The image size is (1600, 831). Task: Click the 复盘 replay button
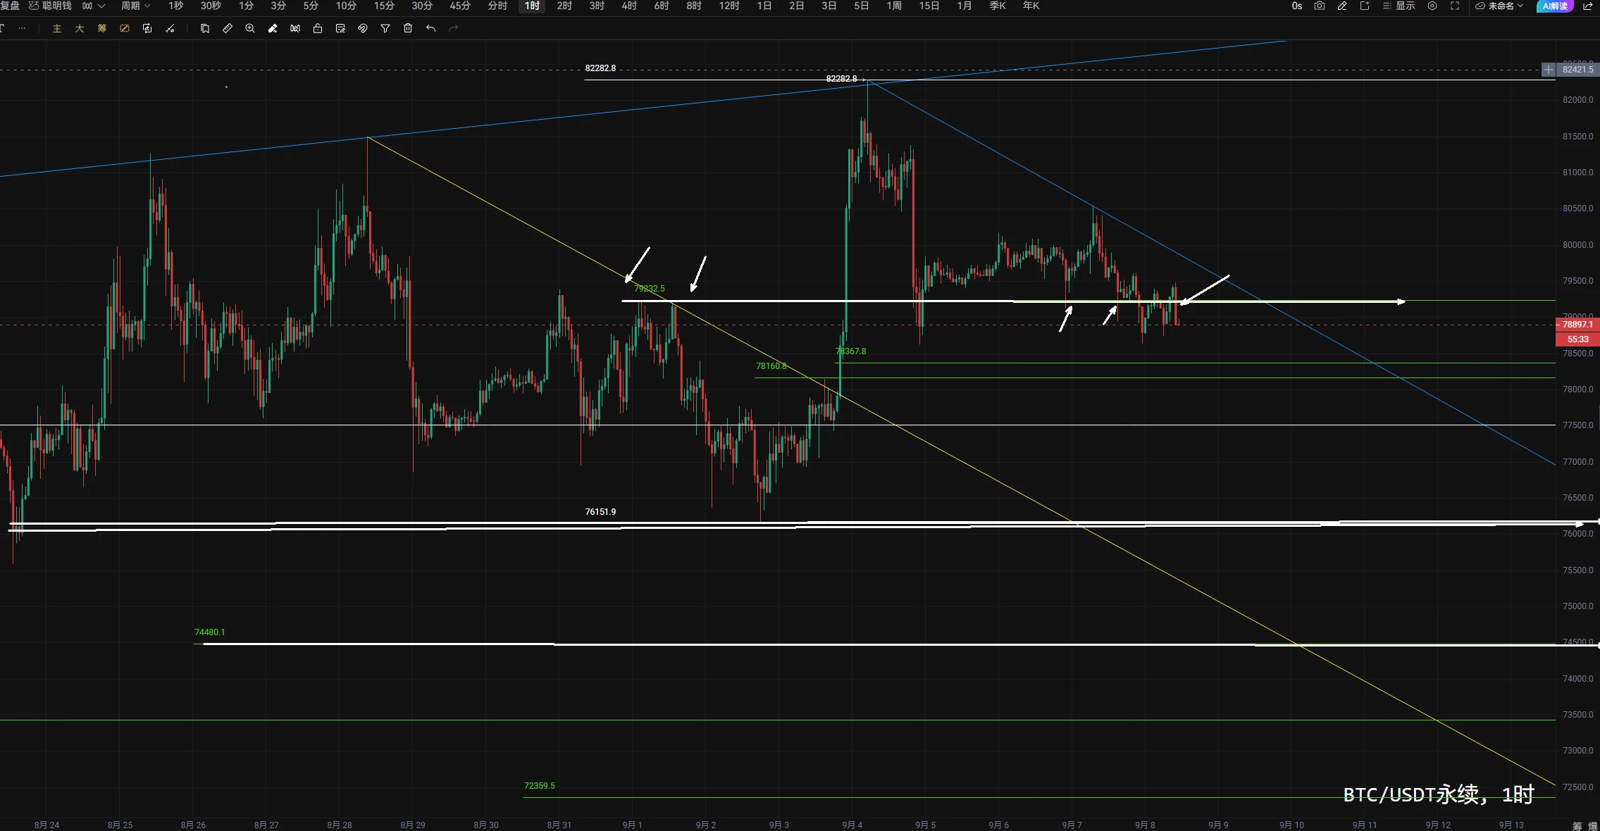(x=10, y=6)
